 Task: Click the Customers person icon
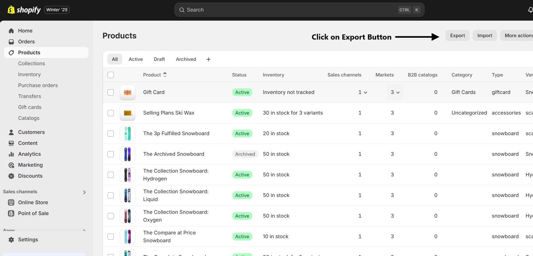(11, 132)
